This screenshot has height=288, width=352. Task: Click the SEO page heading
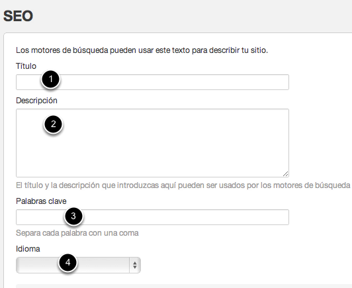(18, 16)
